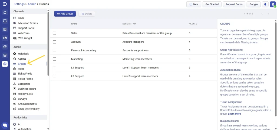Open the Reports chart icon in rail
277x130 pixels.
[5, 55]
